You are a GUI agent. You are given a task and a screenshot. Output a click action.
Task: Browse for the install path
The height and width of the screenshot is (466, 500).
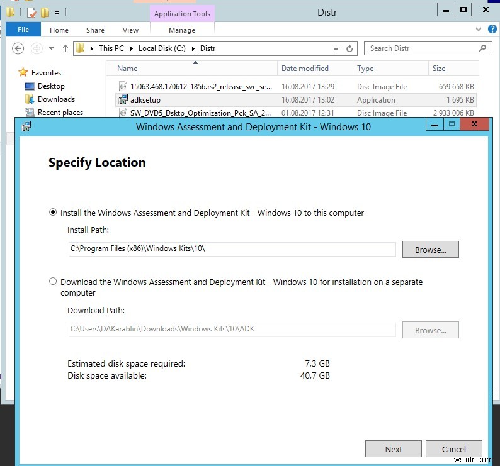(430, 250)
